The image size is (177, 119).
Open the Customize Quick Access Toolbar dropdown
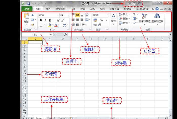click(x=46, y=4)
